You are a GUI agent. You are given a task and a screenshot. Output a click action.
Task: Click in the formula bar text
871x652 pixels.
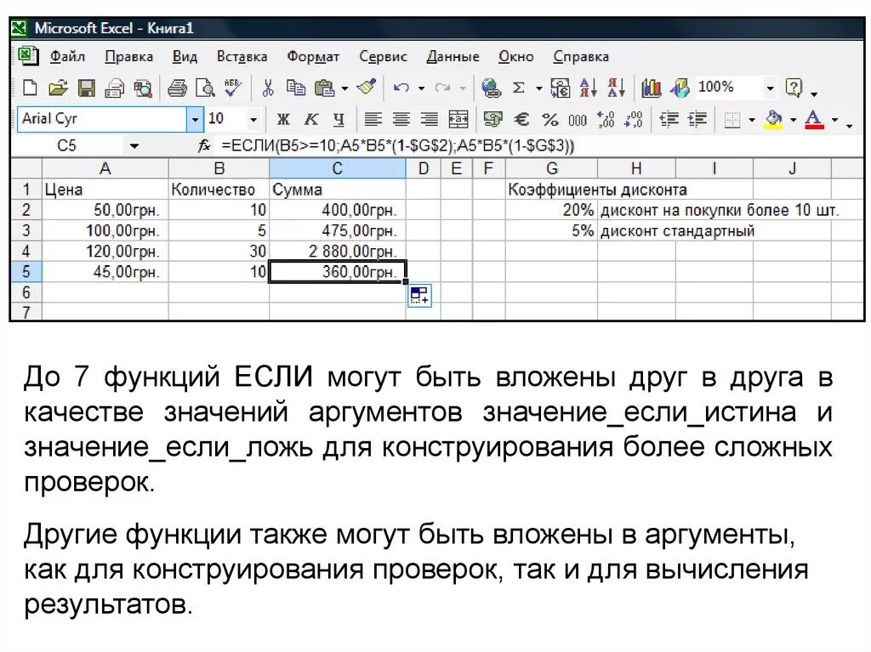[x=397, y=146]
